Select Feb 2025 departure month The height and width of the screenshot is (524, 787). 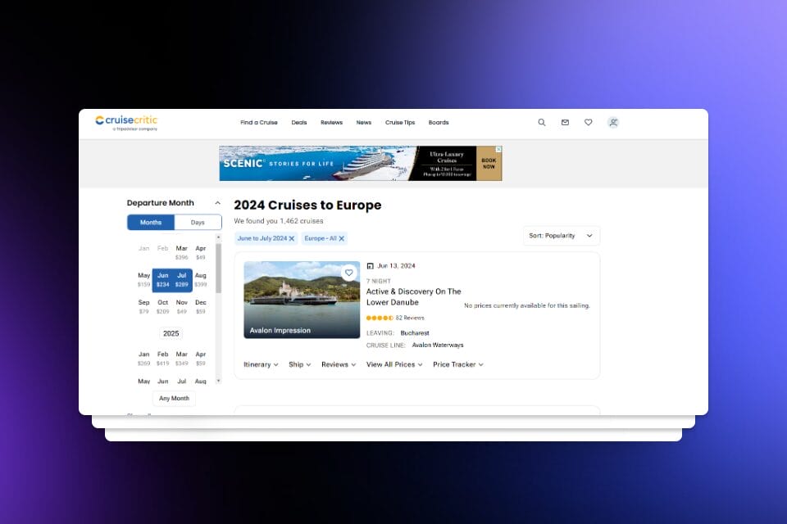click(x=162, y=359)
